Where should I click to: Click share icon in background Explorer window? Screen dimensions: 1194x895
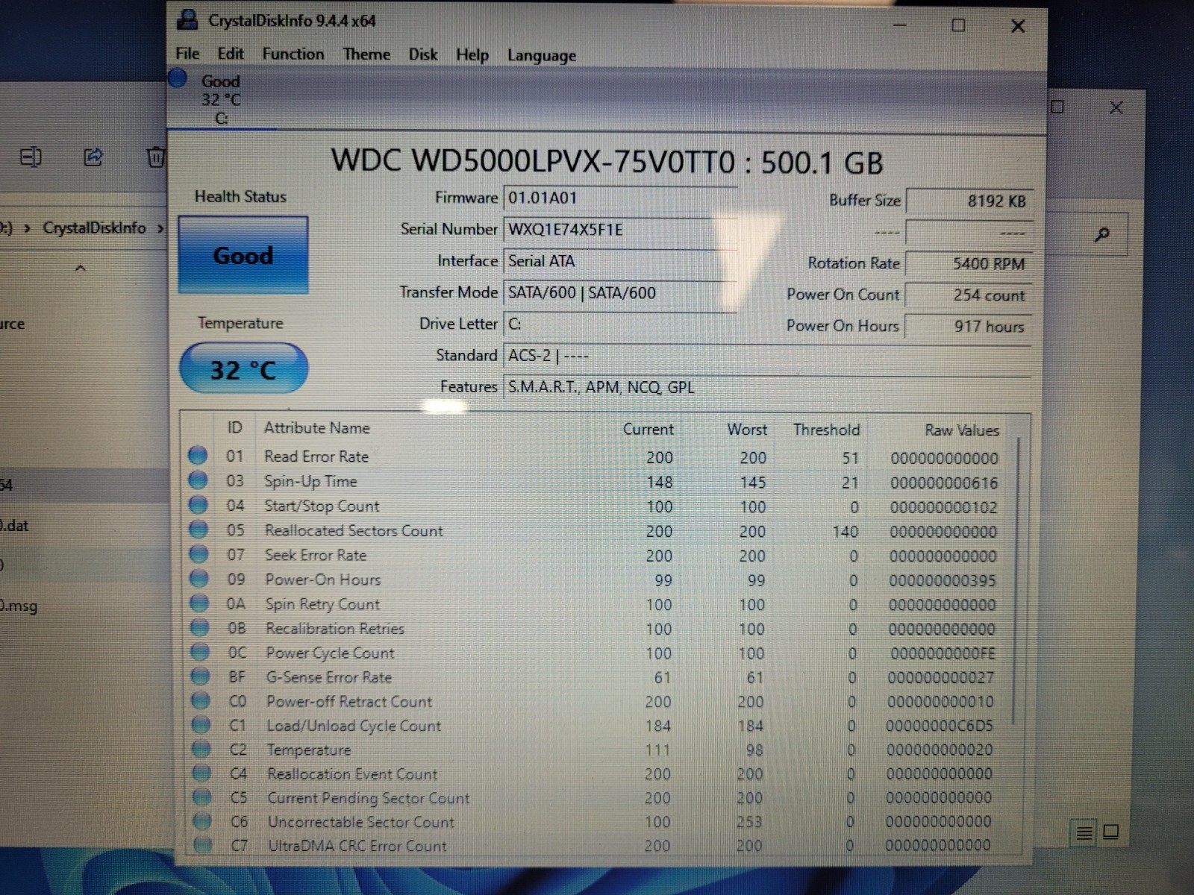click(x=93, y=157)
